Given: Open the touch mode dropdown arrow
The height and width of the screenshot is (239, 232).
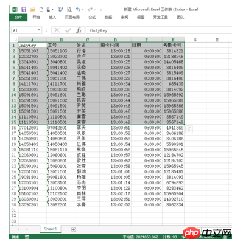Looking at the screenshot, I should 52,10.
